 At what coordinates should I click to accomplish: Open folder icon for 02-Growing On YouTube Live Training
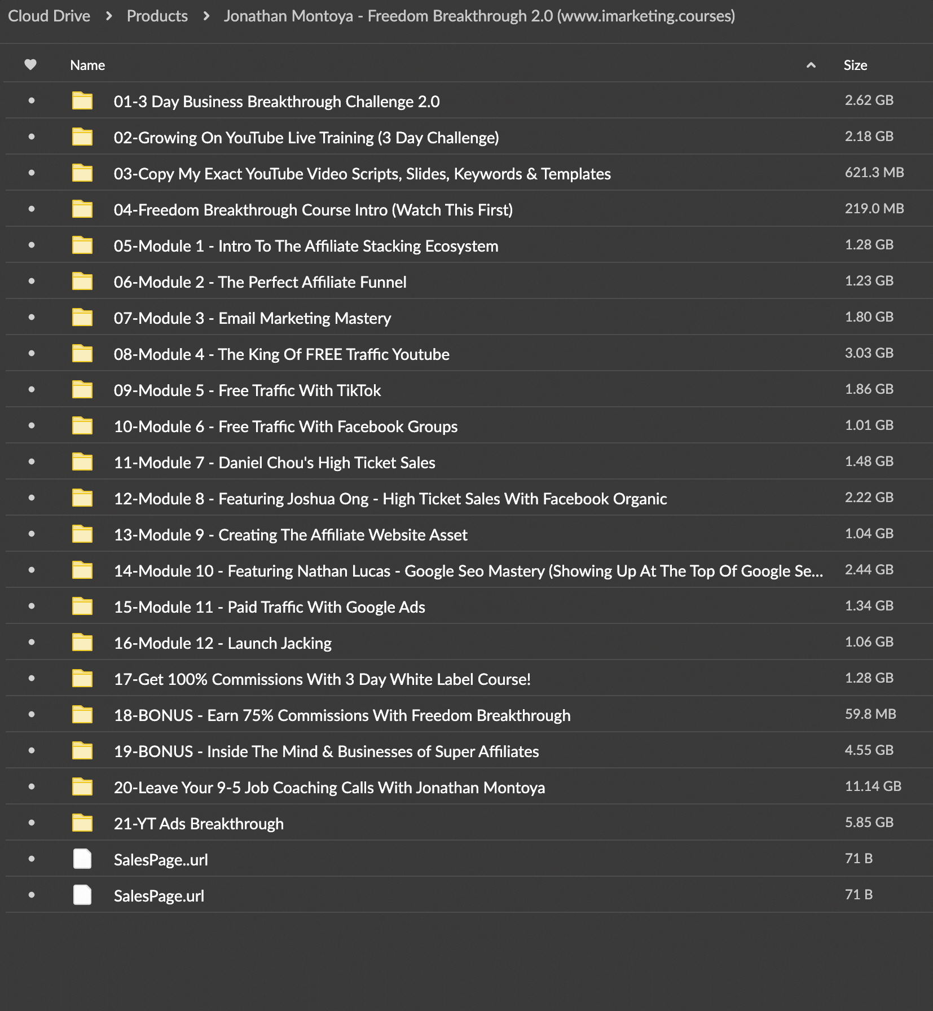point(82,137)
